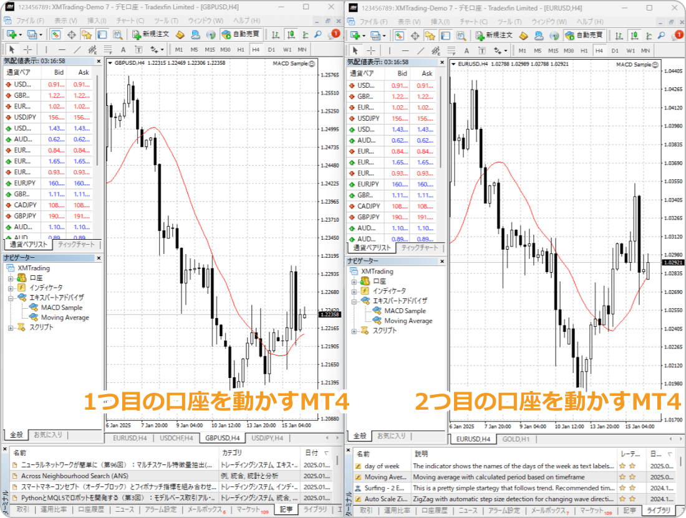The height and width of the screenshot is (518, 686).
Task: Select the Crosshair tool in left window
Action: (x=27, y=49)
